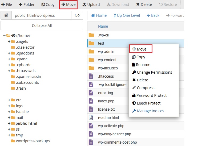Screen dimensions: 206x146
Task: Click the home icon button beside path field
Action: 6,15
